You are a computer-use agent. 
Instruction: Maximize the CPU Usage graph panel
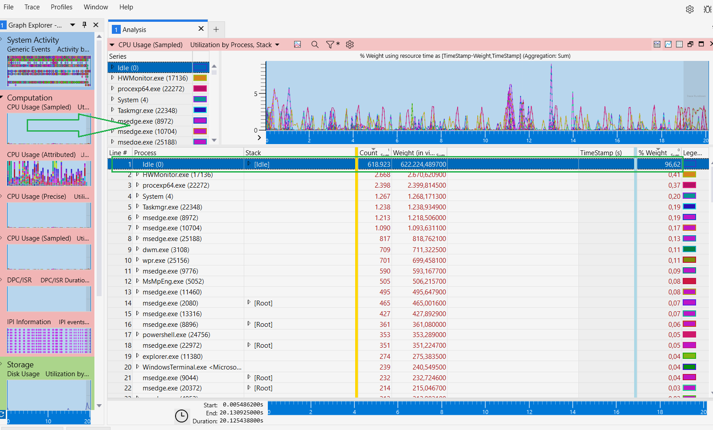click(701, 44)
